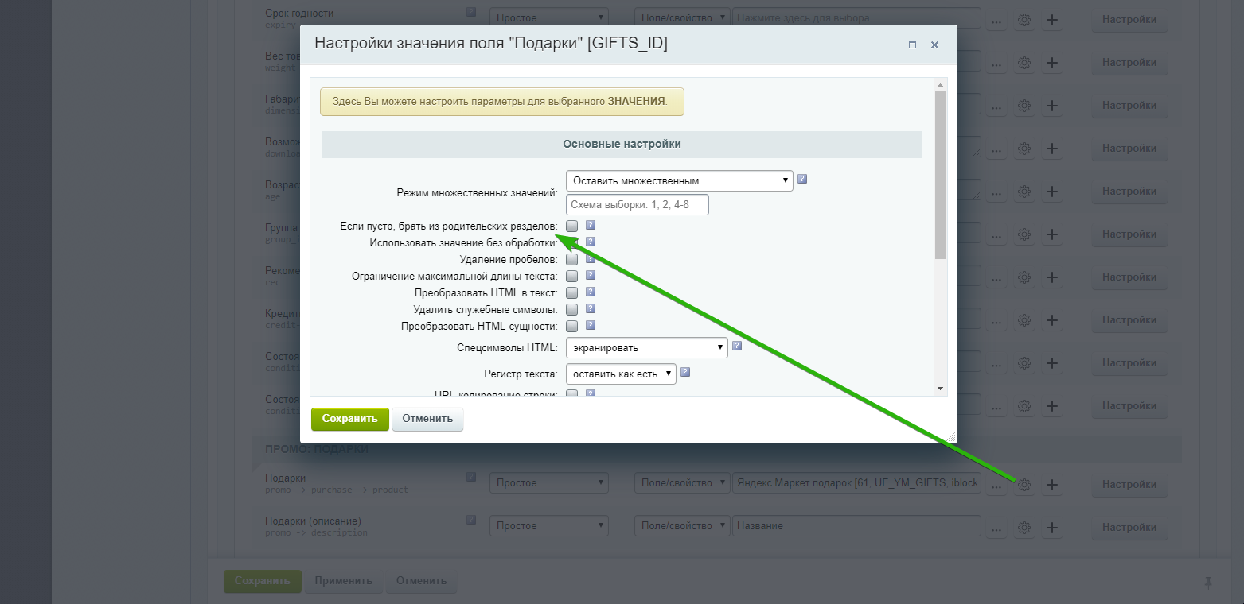
Task: Click scrollbar down arrow in dialog
Action: pos(940,389)
